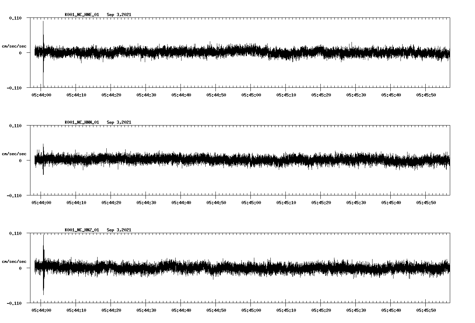Click the K001_NC_HNZ_01 plot title
Screen dimensions: 475x323
pos(98,230)
